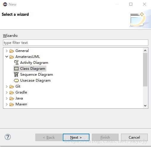Click the Eclipse logo in title bar
Image resolution: width=151 pixels, height=147 pixels.
[x=5, y=4]
